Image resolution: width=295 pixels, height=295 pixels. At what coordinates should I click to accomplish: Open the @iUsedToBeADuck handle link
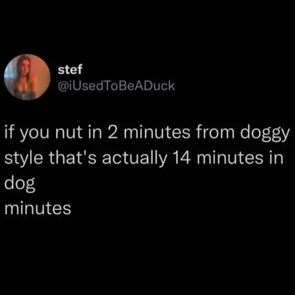116,86
